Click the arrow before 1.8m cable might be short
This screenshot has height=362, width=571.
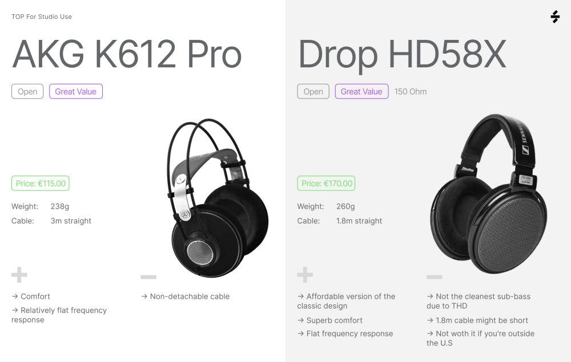pos(430,320)
